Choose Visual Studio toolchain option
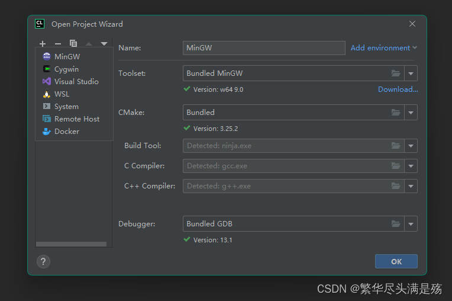This screenshot has width=452, height=301. (x=76, y=82)
